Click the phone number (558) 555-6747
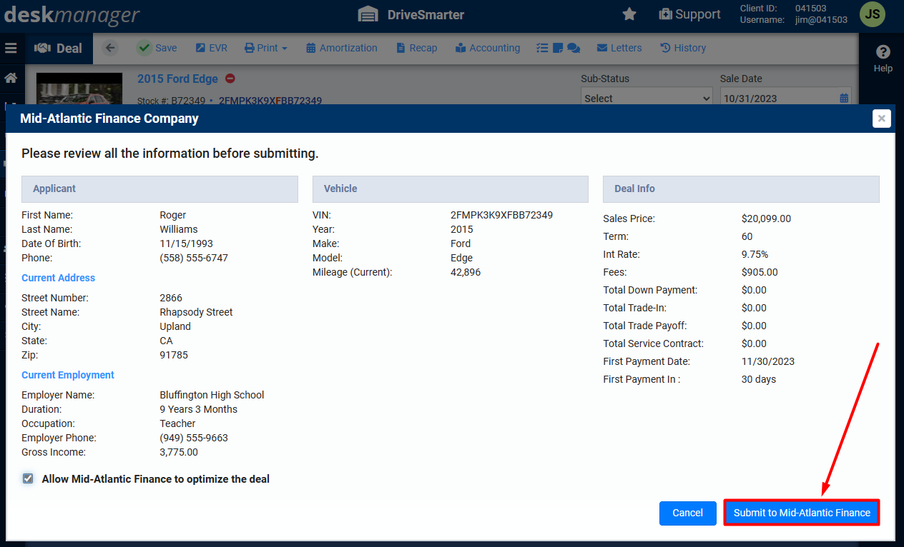Image resolution: width=904 pixels, height=547 pixels. pyautogui.click(x=194, y=258)
